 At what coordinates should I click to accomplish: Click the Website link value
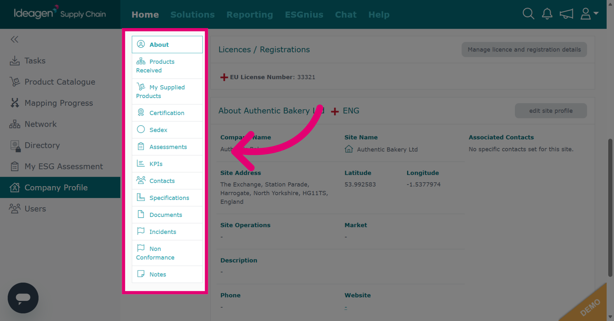click(x=346, y=308)
